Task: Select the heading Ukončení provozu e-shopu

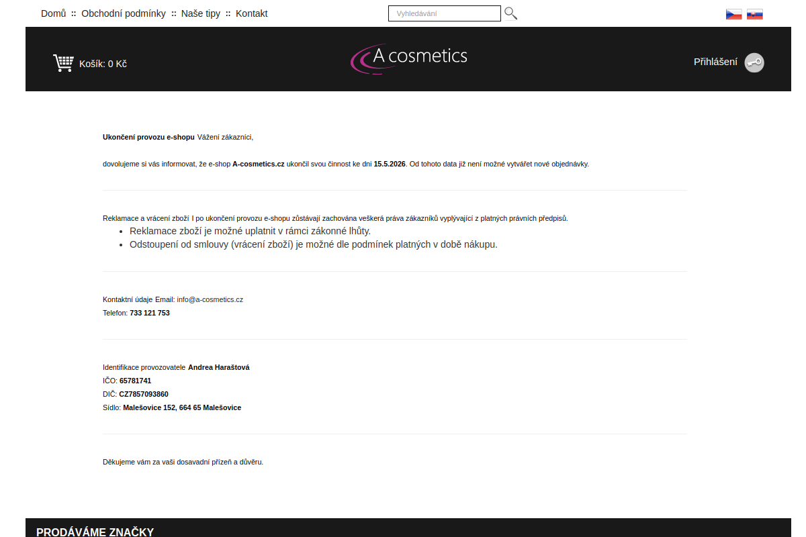Action: tap(148, 137)
